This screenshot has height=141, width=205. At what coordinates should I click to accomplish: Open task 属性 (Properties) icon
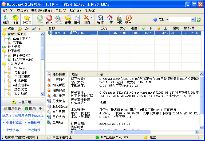coord(77,19)
